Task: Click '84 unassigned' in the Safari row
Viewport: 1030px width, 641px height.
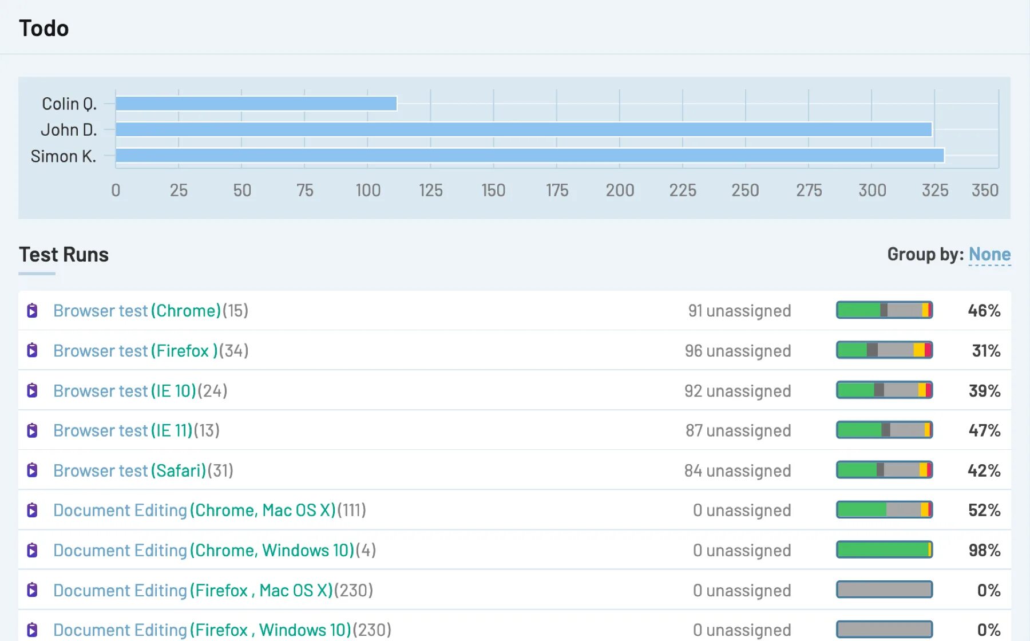Action: [738, 470]
